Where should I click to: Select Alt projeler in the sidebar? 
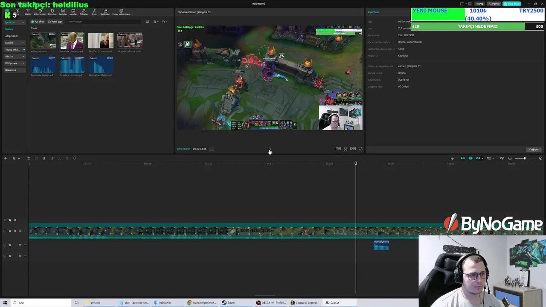click(12, 36)
